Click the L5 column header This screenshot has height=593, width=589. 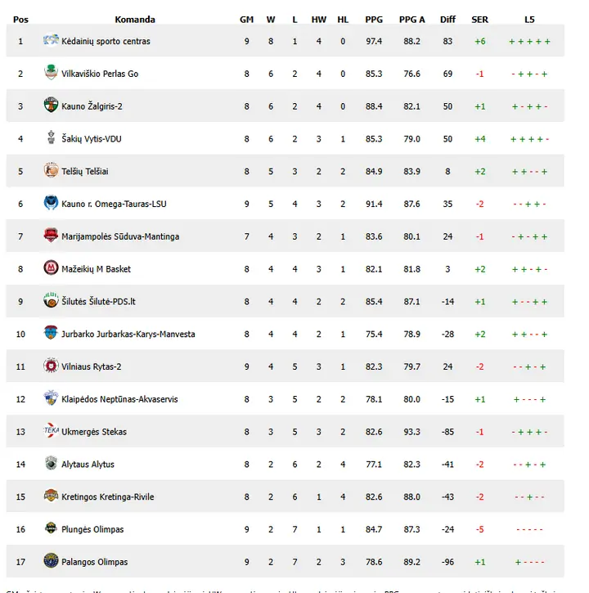[x=529, y=20]
